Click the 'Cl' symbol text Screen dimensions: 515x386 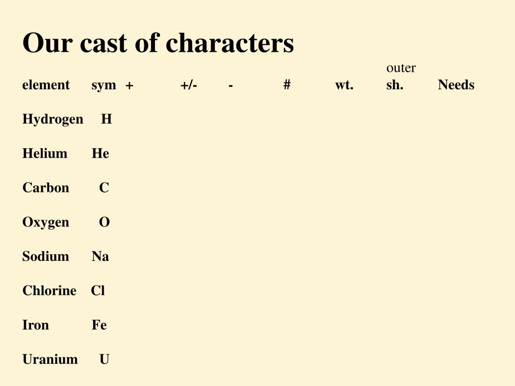pos(98,291)
